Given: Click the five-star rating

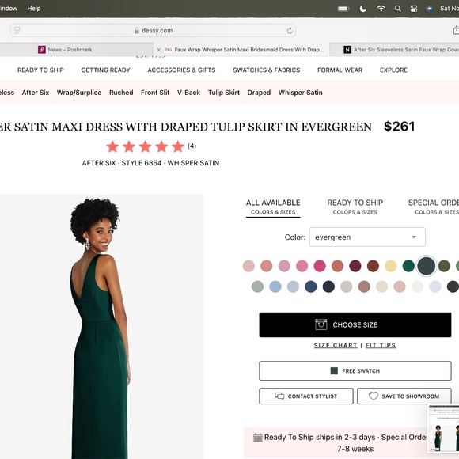Looking at the screenshot, I should (145, 146).
